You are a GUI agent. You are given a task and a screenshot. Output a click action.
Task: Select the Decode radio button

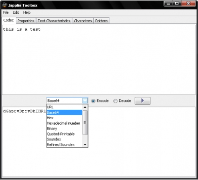[x=115, y=101]
